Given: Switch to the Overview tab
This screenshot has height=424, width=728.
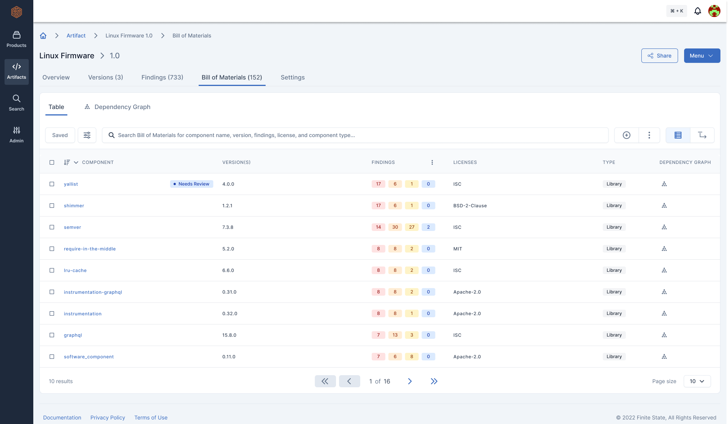Looking at the screenshot, I should click(x=56, y=77).
